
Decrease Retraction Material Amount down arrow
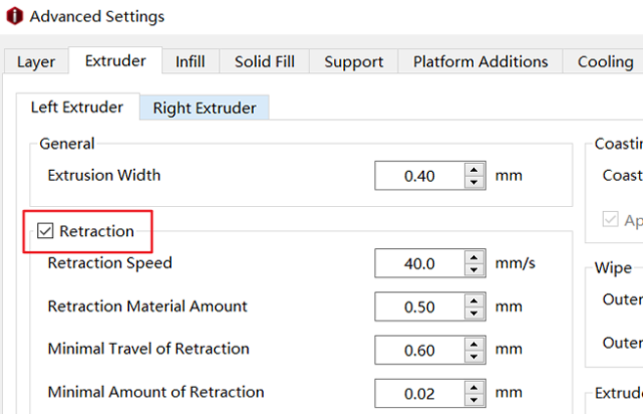click(474, 312)
